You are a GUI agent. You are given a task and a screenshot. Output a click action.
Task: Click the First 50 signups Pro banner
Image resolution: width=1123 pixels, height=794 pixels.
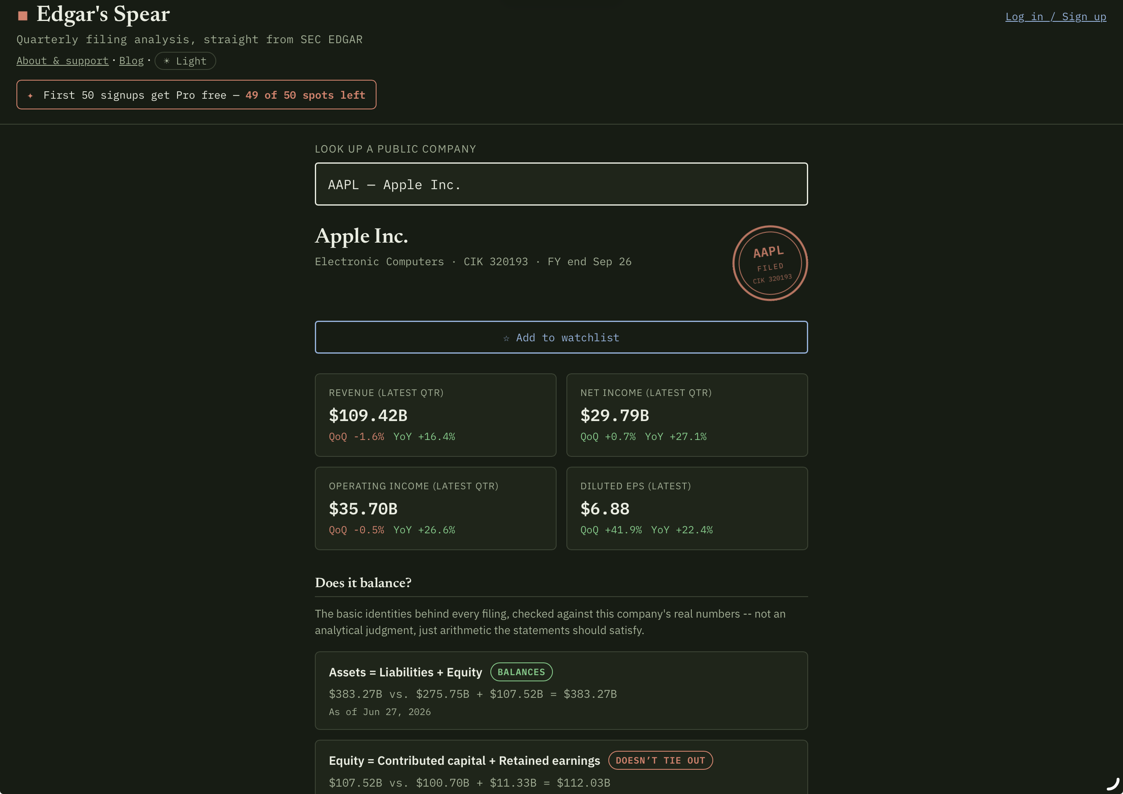196,95
